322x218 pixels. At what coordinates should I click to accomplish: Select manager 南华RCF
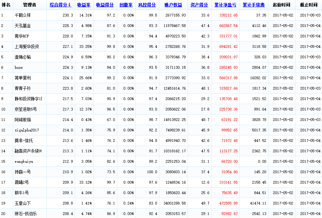22,36
